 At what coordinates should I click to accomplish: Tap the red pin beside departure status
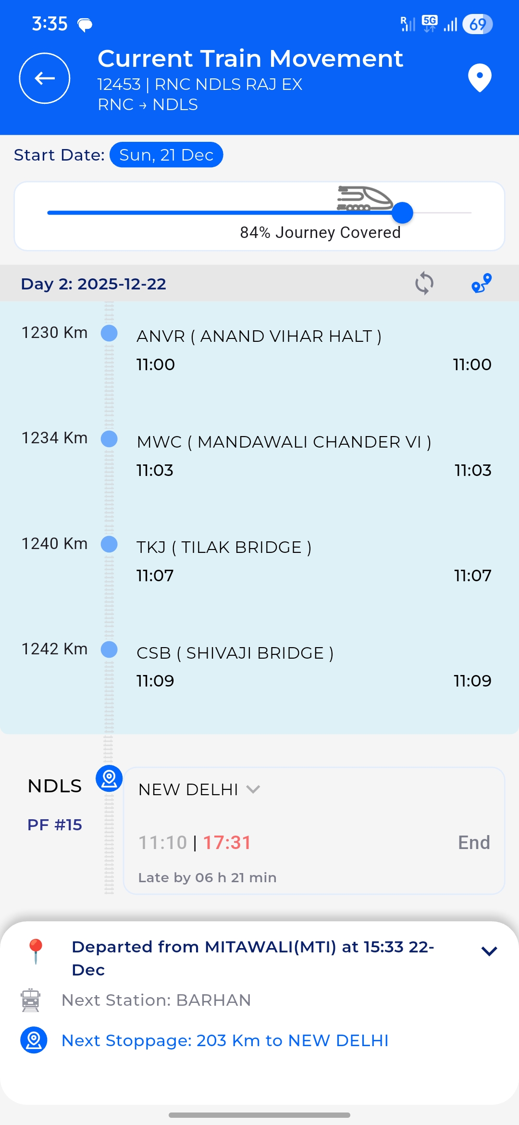click(x=36, y=951)
